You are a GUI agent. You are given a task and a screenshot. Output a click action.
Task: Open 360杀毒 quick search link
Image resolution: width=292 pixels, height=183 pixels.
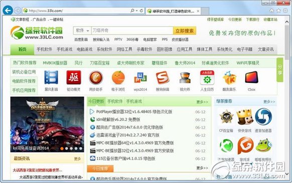point(132,40)
